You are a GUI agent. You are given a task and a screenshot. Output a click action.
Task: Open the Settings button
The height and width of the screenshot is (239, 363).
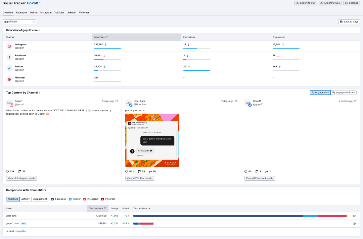[x=352, y=3]
